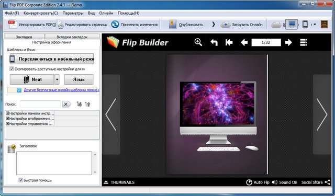Image resolution: width=335 pixels, height=196 pixels.
Task: Click the database icon beside Заголовок
Action: [x=12, y=148]
